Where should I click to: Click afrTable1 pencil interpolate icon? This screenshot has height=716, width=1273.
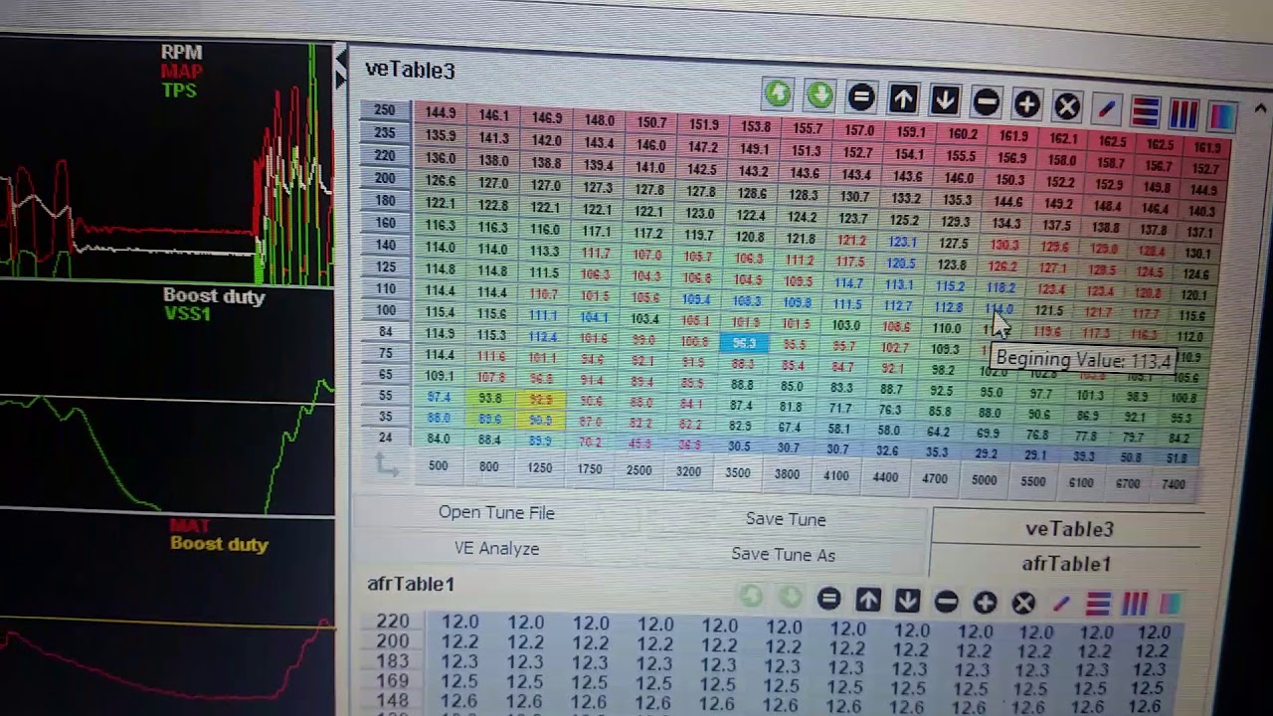click(1061, 604)
